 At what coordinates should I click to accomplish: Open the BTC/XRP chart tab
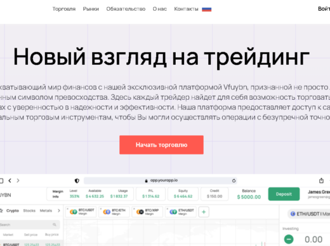148,212
